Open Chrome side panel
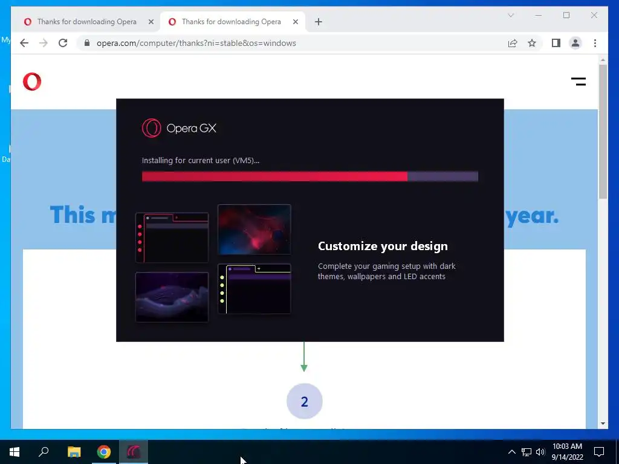619x464 pixels. 556,43
